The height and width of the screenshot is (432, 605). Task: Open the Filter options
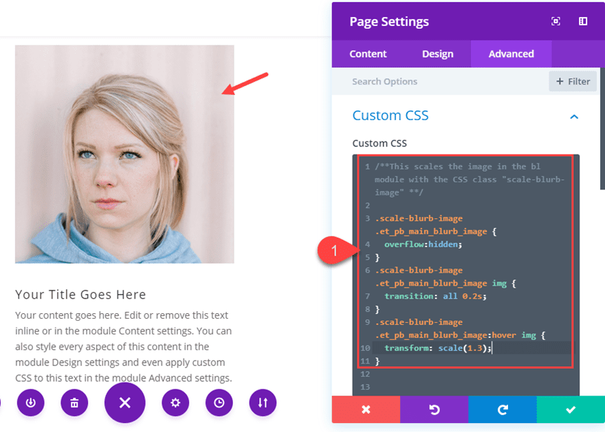573,81
